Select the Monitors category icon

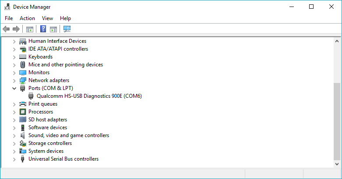tap(23, 72)
